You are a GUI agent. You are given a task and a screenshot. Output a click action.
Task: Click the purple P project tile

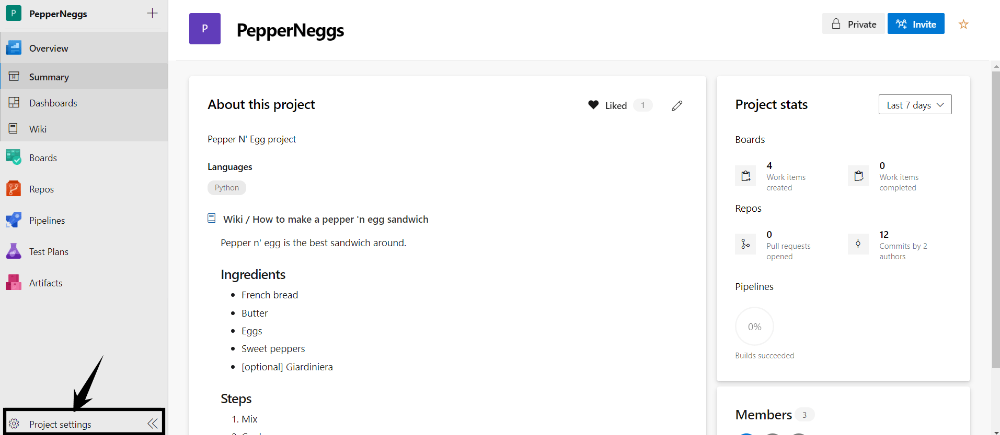pos(205,29)
